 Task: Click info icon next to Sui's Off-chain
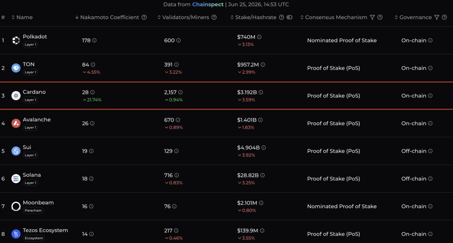[430, 151]
